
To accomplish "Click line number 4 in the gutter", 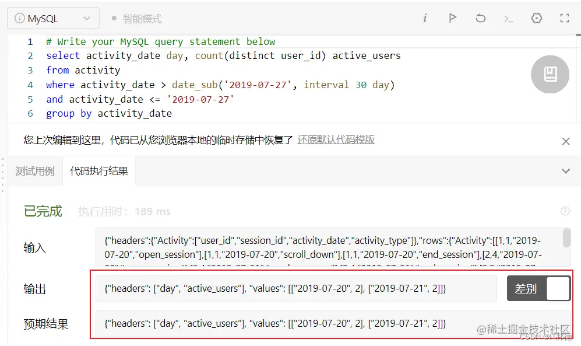I will pyautogui.click(x=30, y=85).
